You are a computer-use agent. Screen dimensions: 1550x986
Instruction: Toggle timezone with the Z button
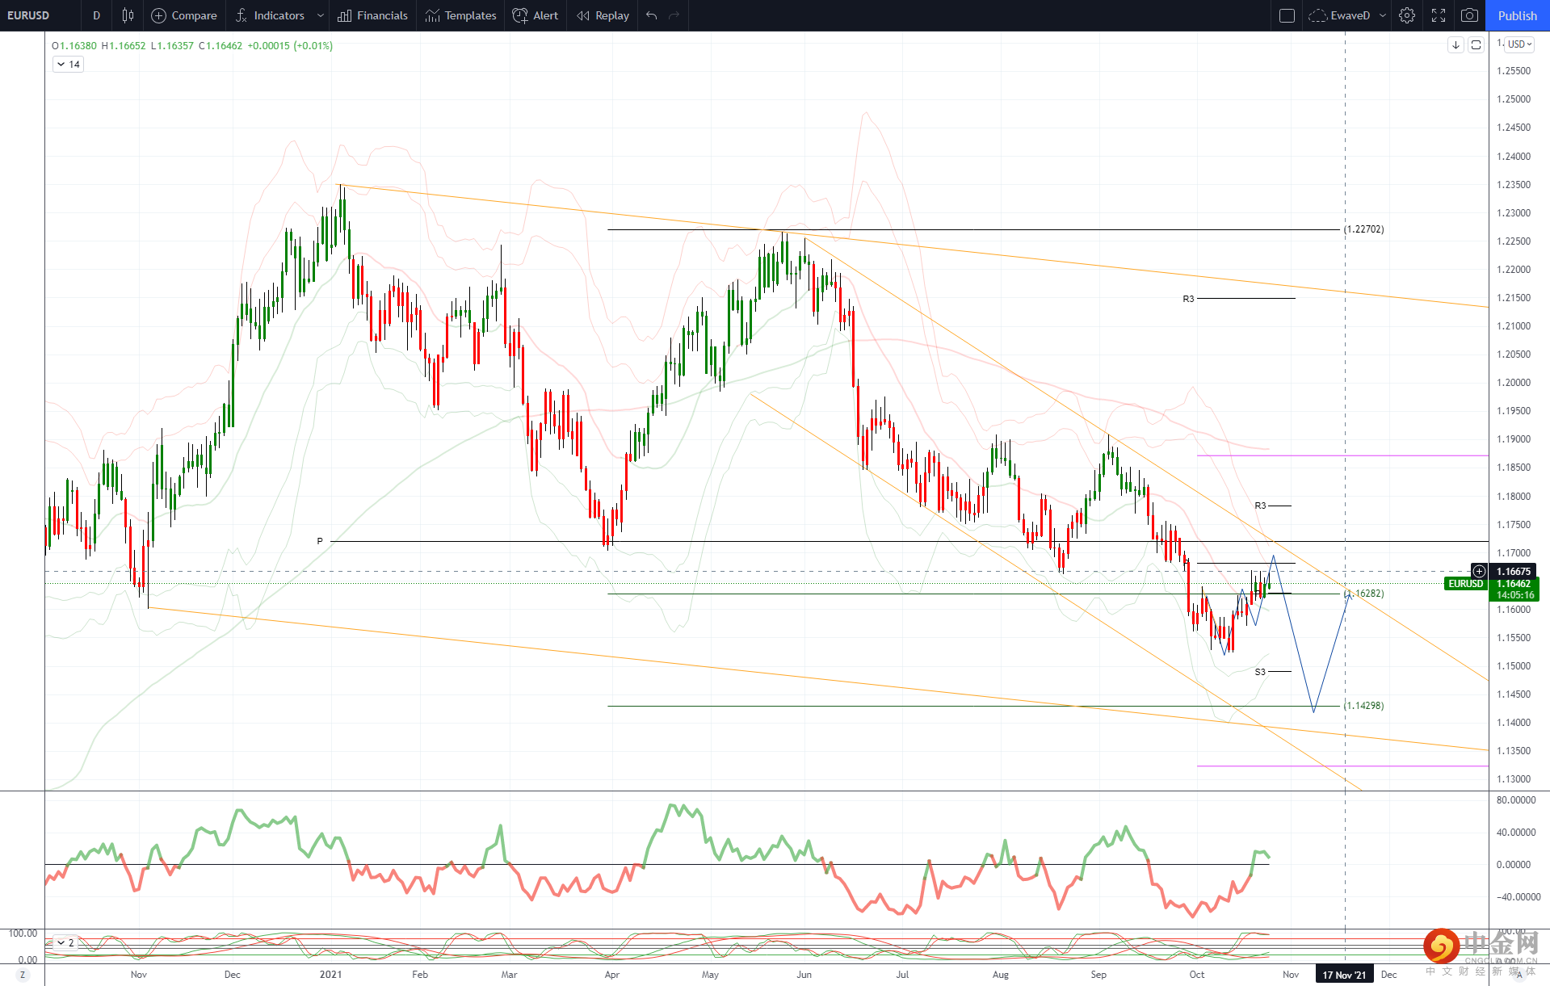(23, 975)
